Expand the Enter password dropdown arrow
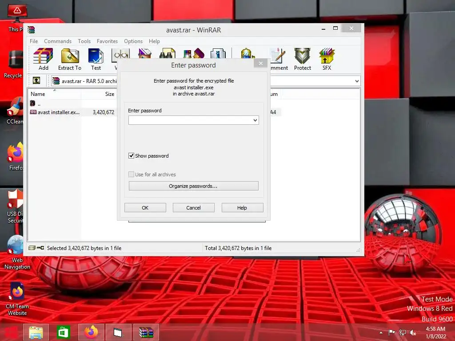Image resolution: width=455 pixels, height=341 pixels. point(255,120)
